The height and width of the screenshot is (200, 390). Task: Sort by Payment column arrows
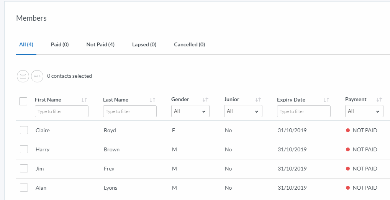click(379, 100)
